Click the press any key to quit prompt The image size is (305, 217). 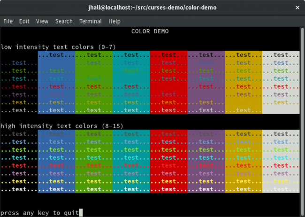(x=39, y=213)
